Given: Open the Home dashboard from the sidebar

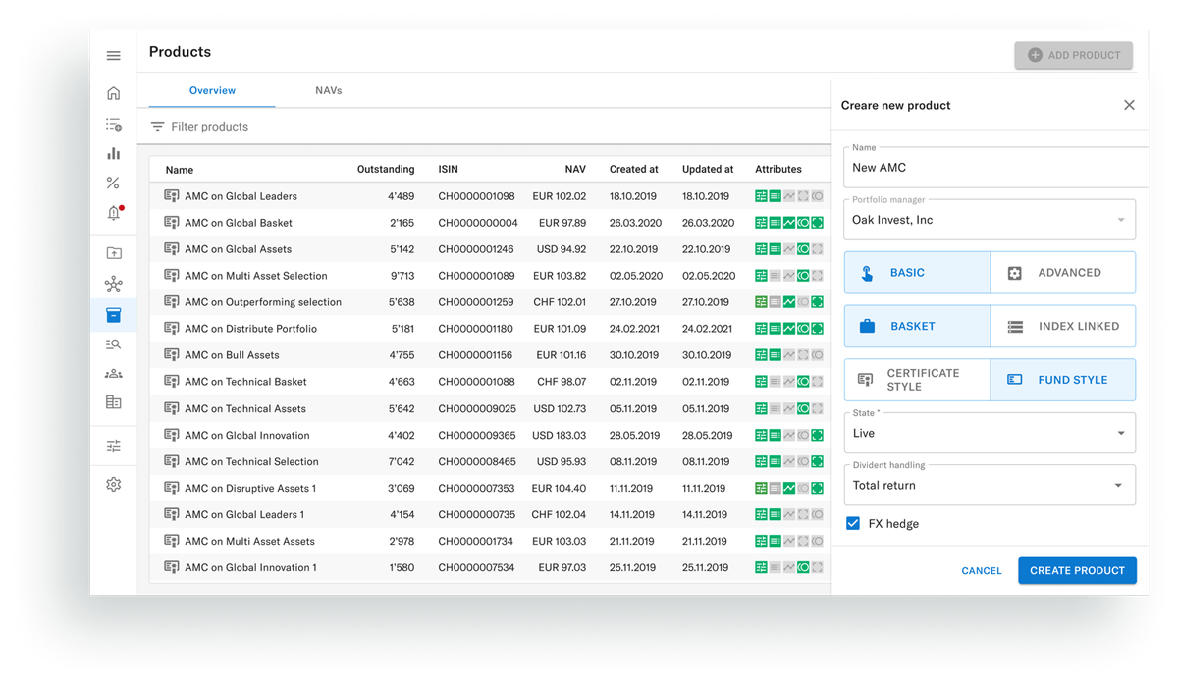Looking at the screenshot, I should click(x=113, y=92).
